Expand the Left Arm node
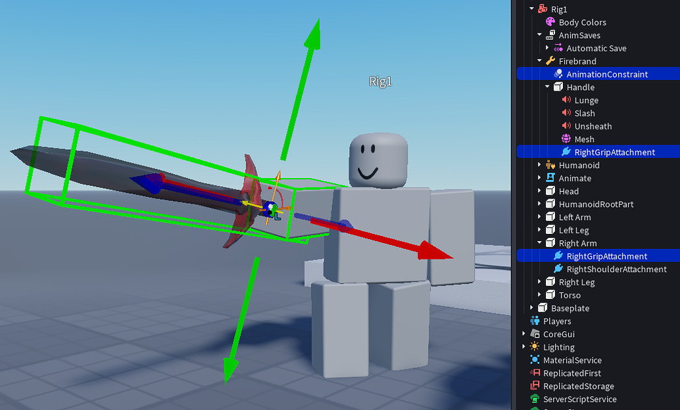The image size is (680, 410). click(x=539, y=217)
